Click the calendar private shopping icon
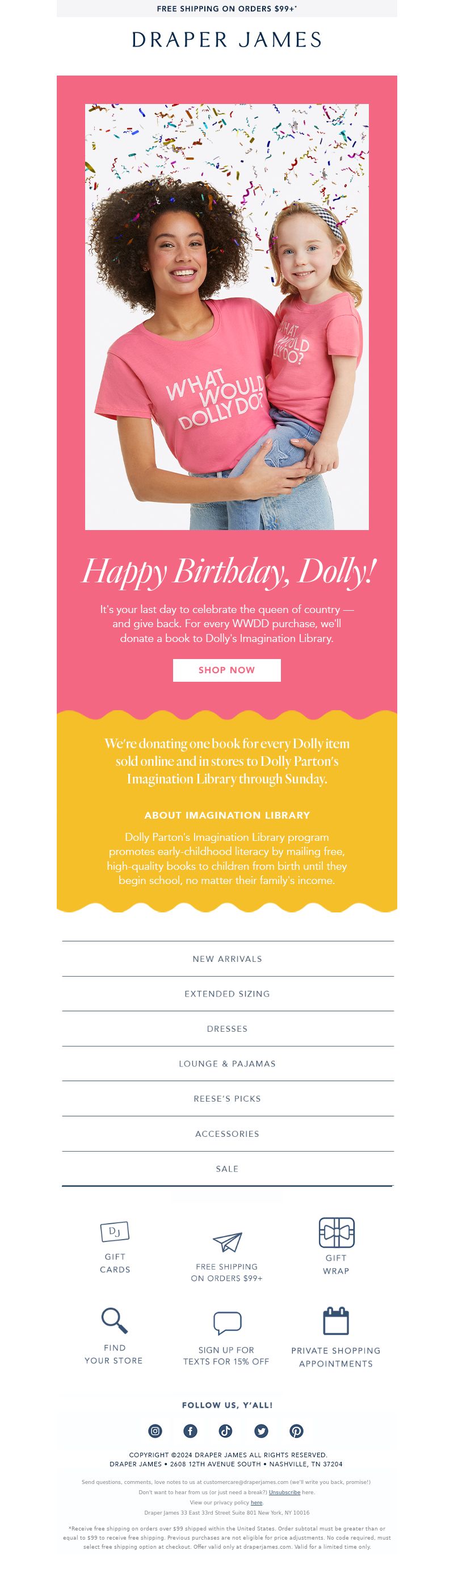The image size is (454, 1576). click(335, 1320)
